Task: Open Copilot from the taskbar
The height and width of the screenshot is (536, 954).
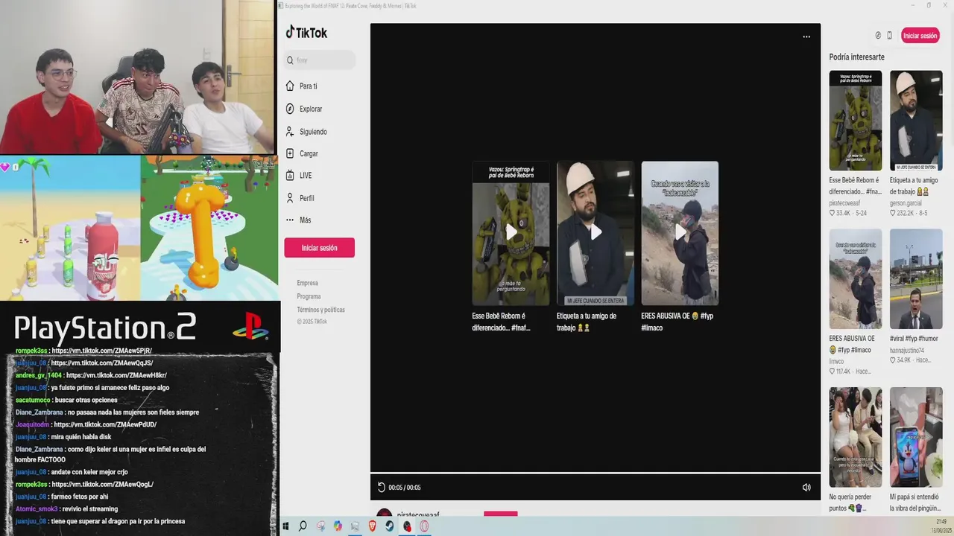Action: [x=338, y=526]
